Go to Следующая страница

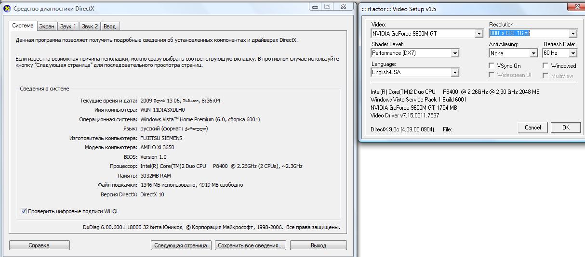click(x=181, y=245)
